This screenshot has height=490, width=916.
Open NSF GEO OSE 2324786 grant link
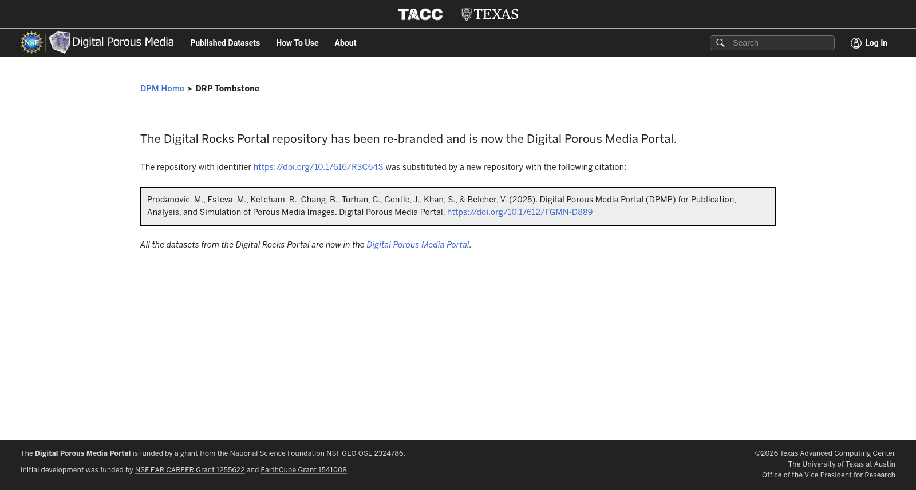pyautogui.click(x=365, y=453)
